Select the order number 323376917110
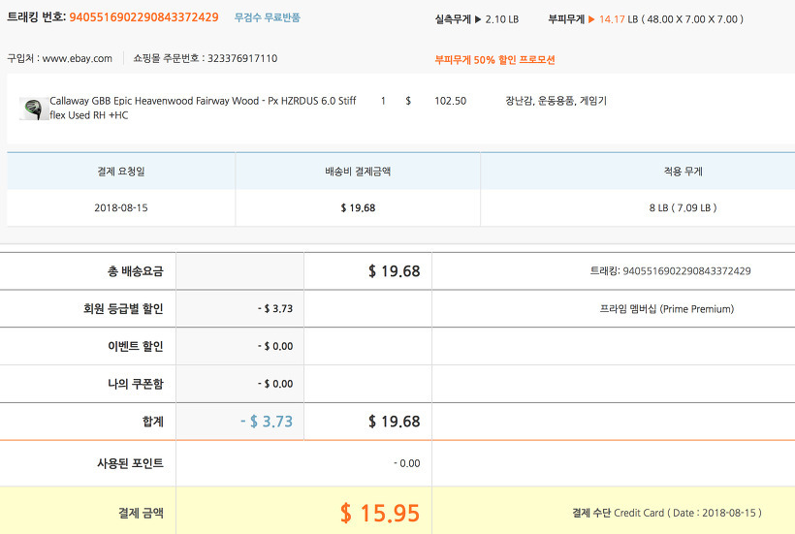 [241, 58]
